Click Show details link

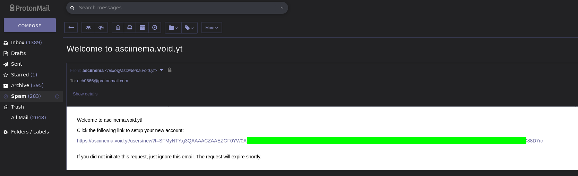(x=85, y=94)
